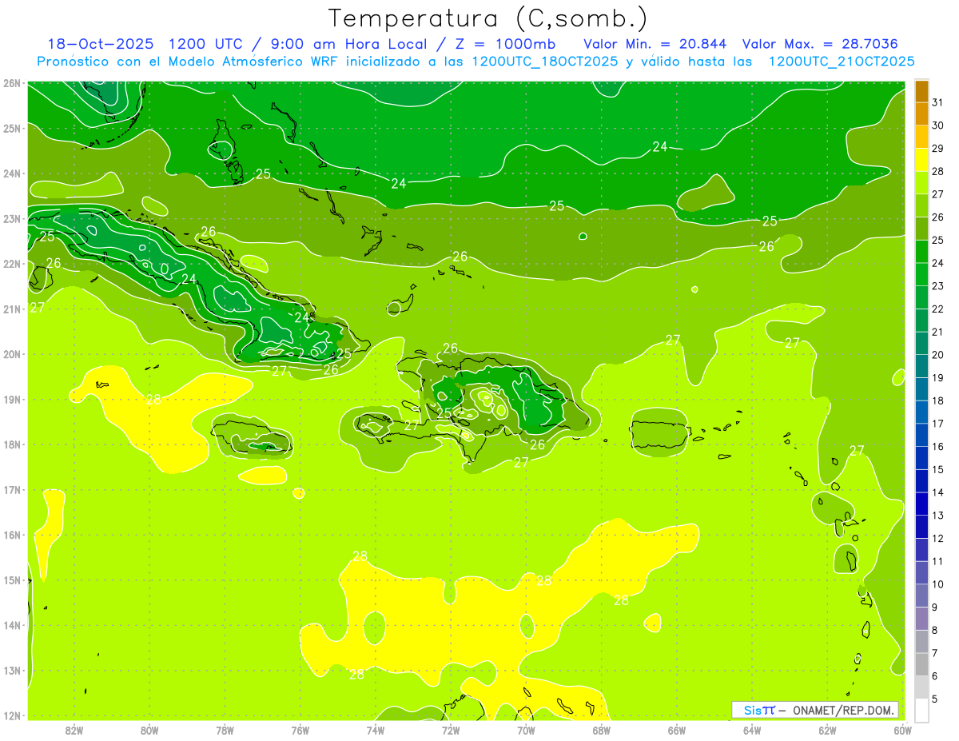
Task: Click the '21N' latitude axis label
Action: (x=12, y=309)
